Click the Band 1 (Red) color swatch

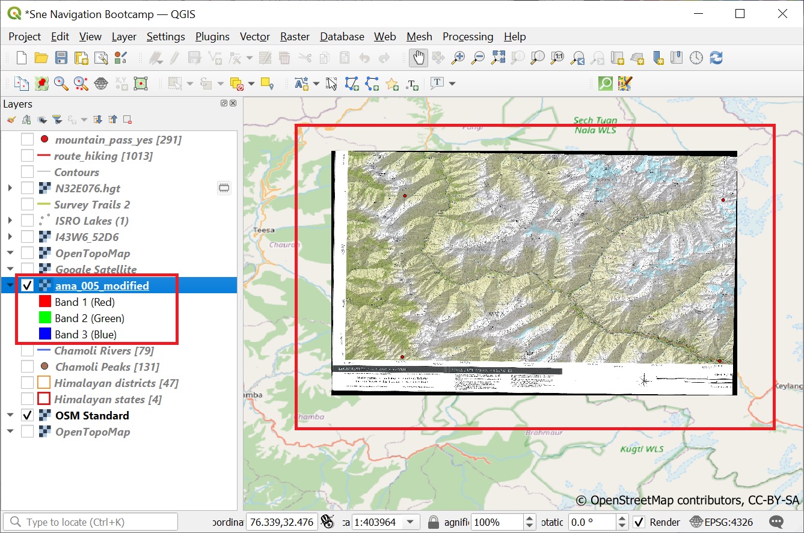point(45,302)
